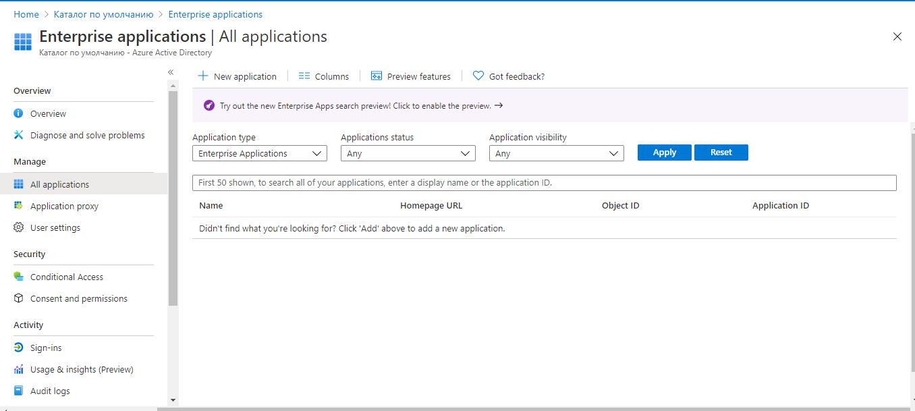Click the application search input field
This screenshot has width=915, height=411.
pyautogui.click(x=544, y=183)
